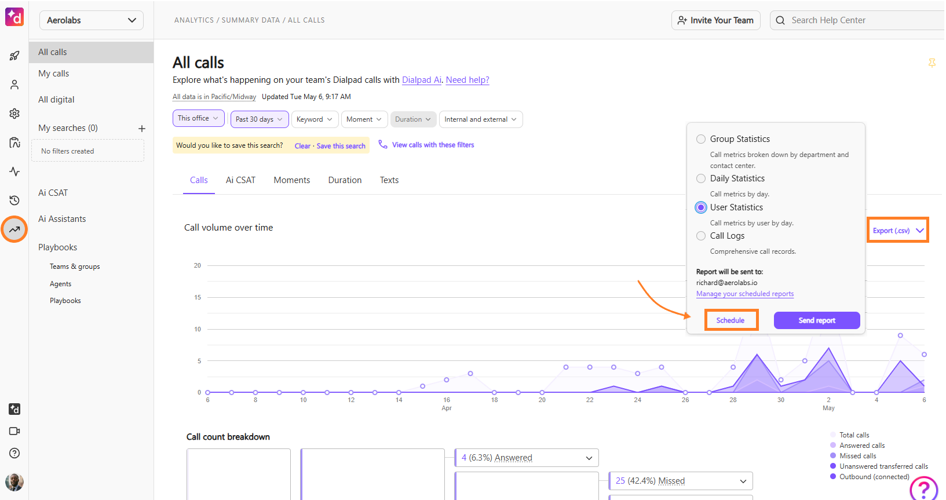Click the Missed calls legend swatch
Screen dimensions: 946x500
click(833, 456)
